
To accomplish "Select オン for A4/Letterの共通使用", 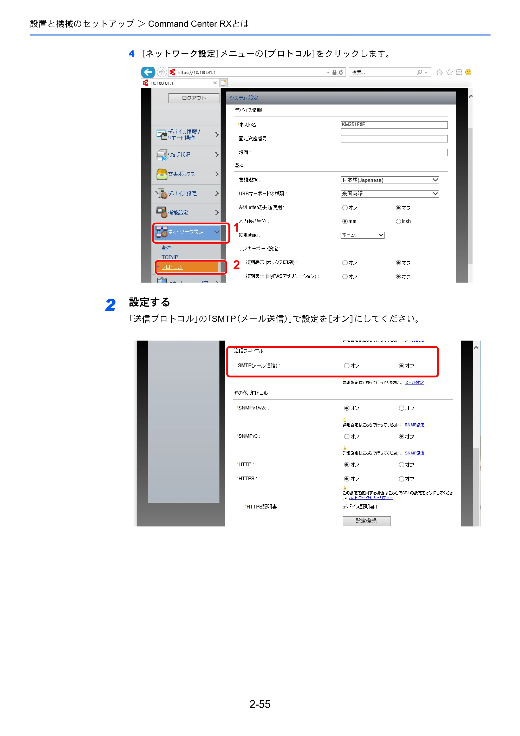I will click(345, 207).
